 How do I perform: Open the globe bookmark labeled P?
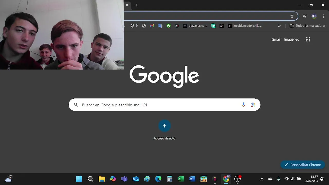[134, 26]
